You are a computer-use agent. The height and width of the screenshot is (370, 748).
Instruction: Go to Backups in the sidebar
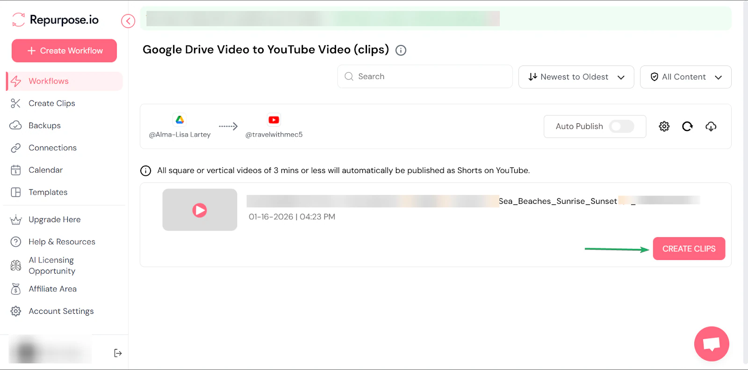click(44, 125)
